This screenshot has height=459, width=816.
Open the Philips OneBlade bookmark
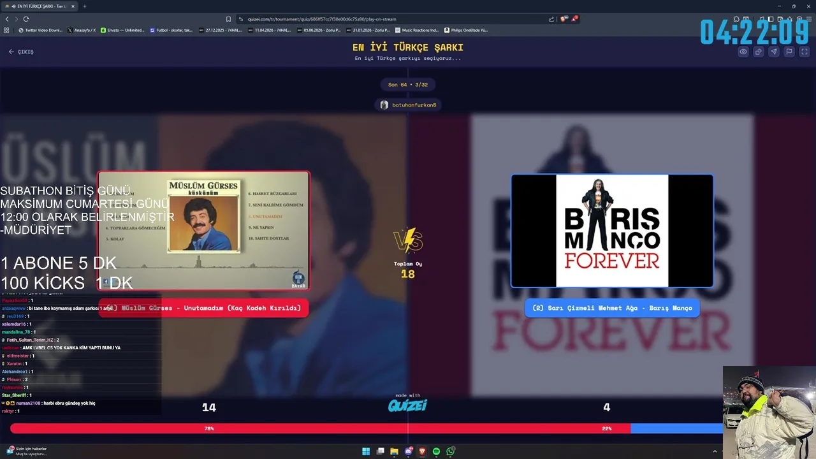[466, 30]
